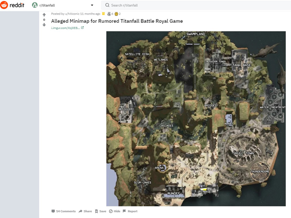Open the Alleged Minimap post title
This screenshot has height=218, width=291.
117,21
